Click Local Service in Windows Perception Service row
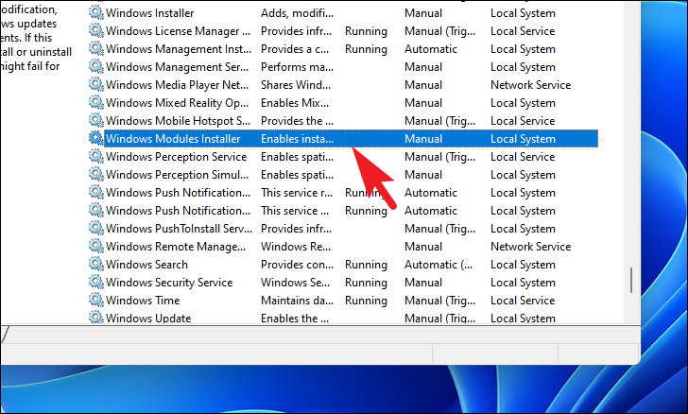This screenshot has height=414, width=688. pos(523,157)
